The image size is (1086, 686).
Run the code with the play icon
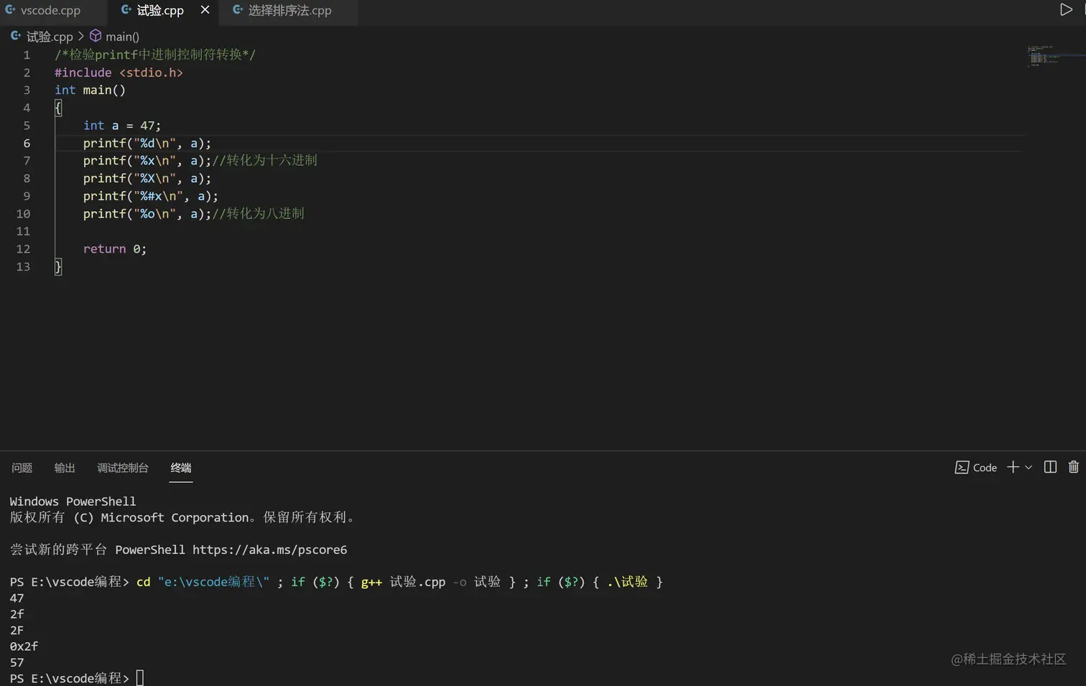pyautogui.click(x=1066, y=9)
